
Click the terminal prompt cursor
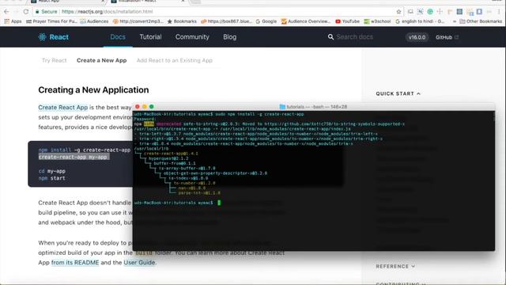(x=219, y=203)
